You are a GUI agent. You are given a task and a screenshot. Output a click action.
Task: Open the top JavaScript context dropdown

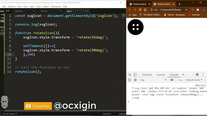point(153,80)
